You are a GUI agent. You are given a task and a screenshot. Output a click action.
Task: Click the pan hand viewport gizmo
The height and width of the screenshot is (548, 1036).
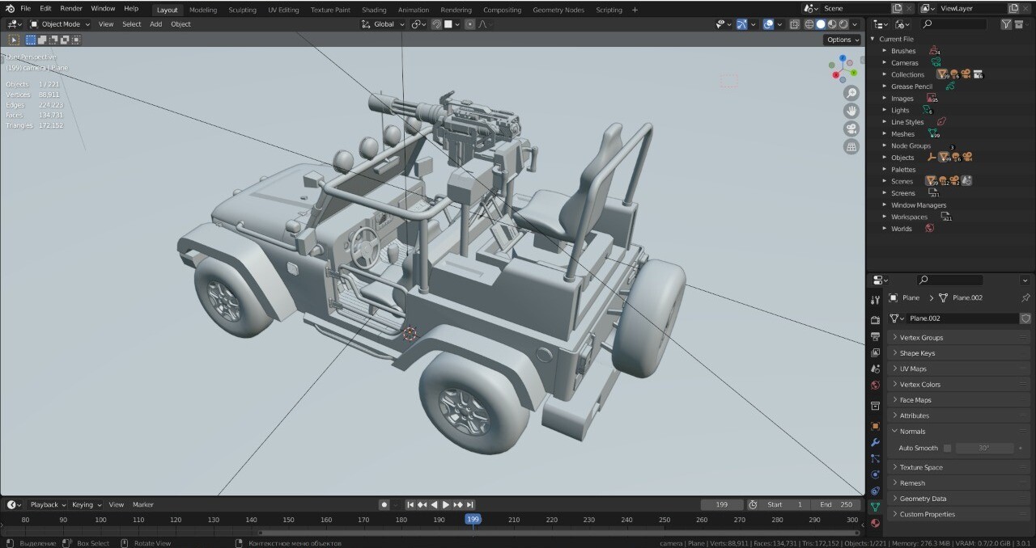(x=851, y=111)
